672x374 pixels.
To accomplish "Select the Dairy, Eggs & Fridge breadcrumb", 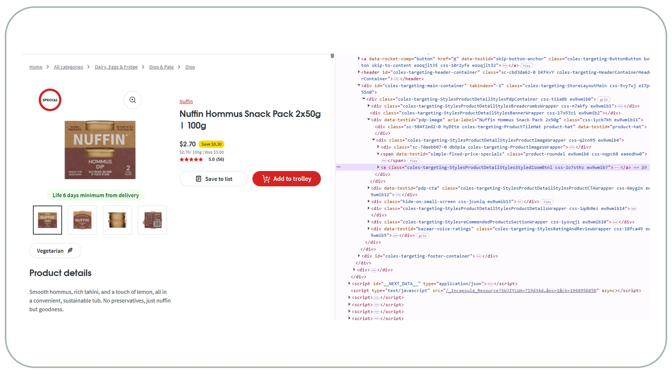I will (116, 67).
